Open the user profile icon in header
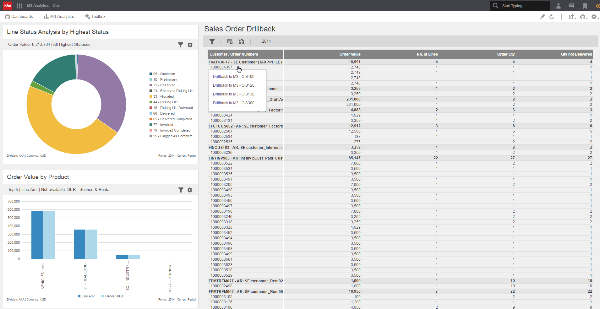 click(559, 6)
